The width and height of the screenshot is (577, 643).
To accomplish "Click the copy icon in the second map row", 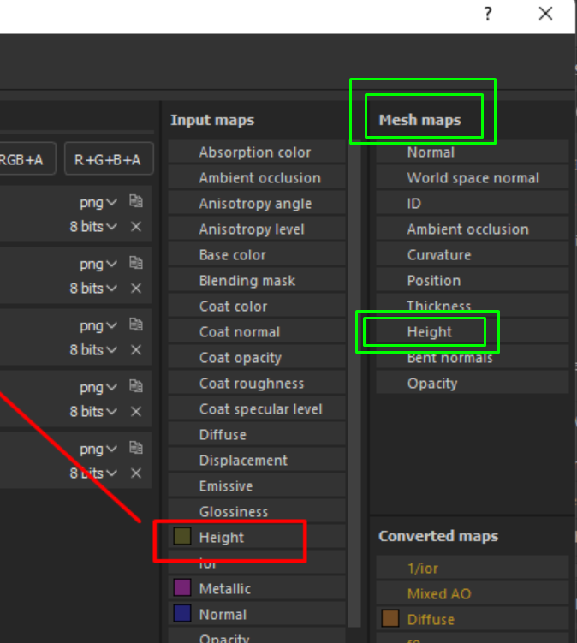I will (135, 264).
